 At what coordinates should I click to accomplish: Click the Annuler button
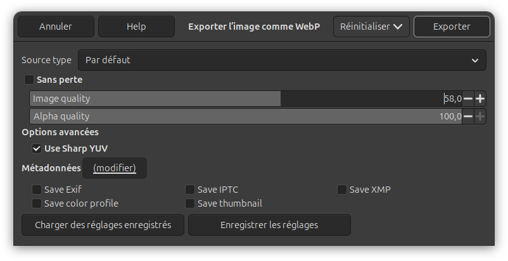(x=56, y=27)
